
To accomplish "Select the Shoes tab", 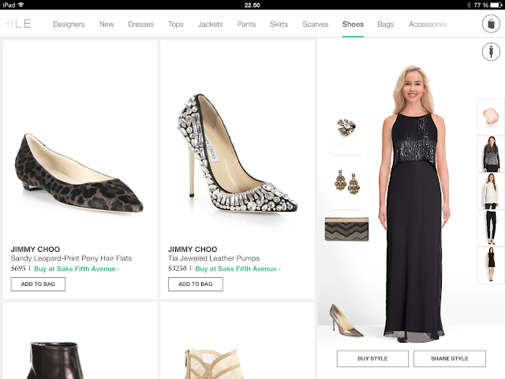I will [353, 24].
